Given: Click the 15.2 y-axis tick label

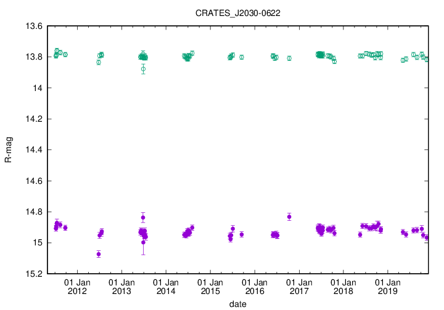Looking at the screenshot, I should pyautogui.click(x=35, y=274).
